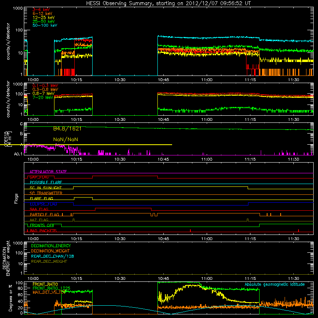Viewport: 318px width, 318px height.
Task: Click the 0.8-7 MeV legend entry
Action: 43,93
